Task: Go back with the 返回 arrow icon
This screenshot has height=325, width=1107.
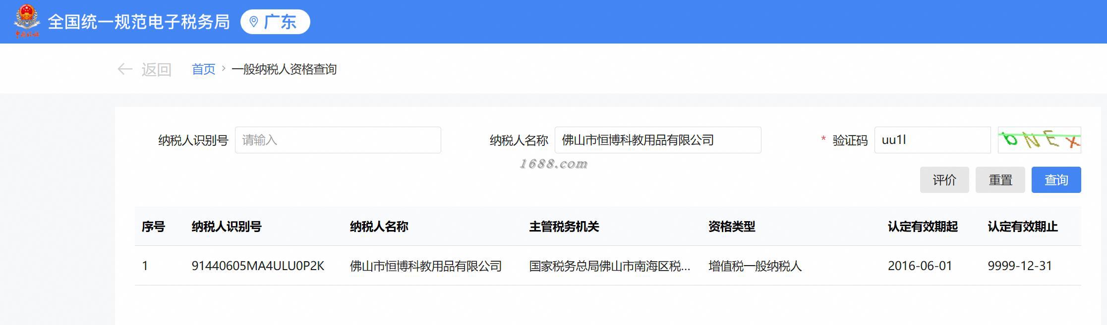Action: [x=125, y=69]
